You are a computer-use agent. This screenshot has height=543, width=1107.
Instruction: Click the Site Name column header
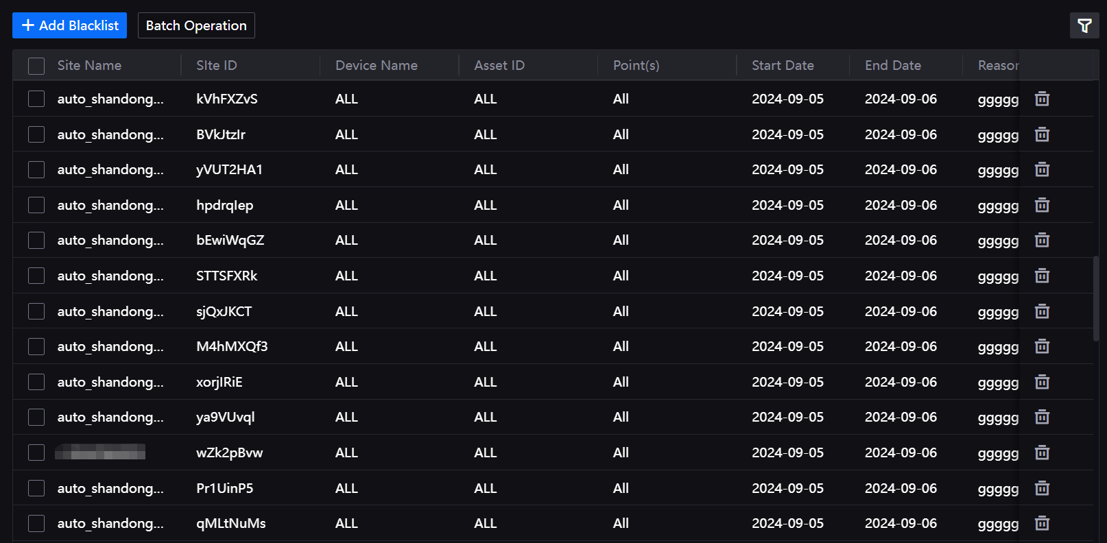[x=89, y=65]
